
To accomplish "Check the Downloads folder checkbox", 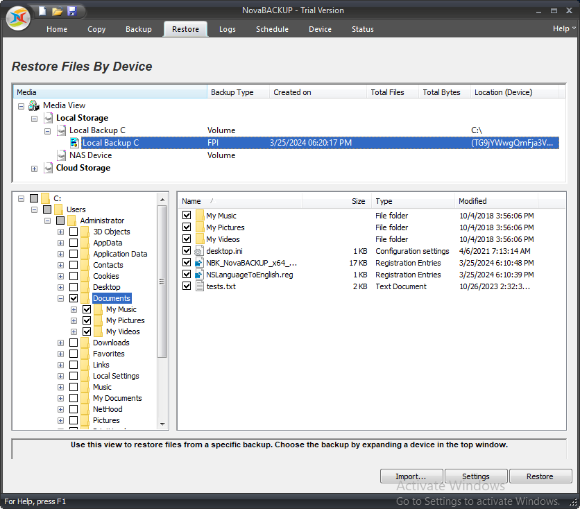I will [73, 343].
